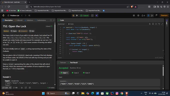170x96 pixels.
Task: Close the Leet side panel
Action: coord(167,26)
